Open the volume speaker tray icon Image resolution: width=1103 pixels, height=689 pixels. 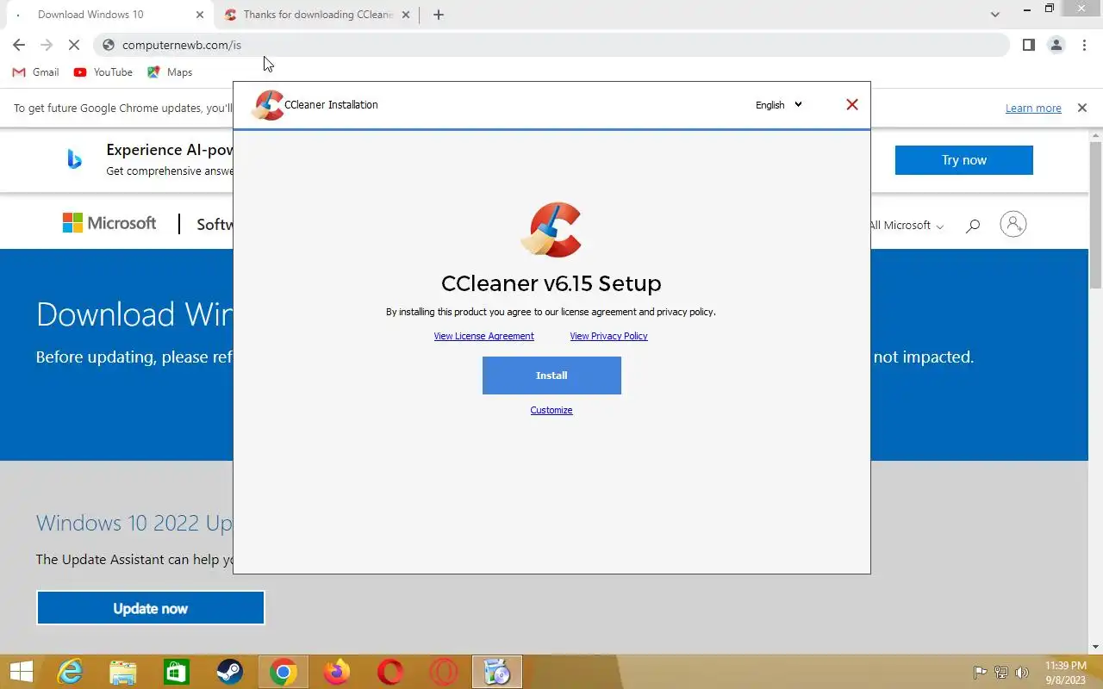(x=1022, y=673)
